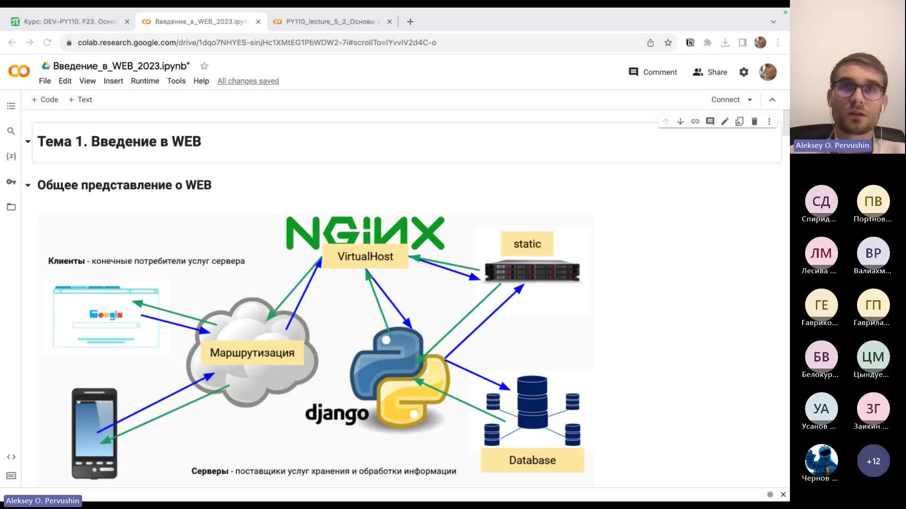Screen dimensions: 906x509
Task: Go back in browser history
Action: pos(12,42)
